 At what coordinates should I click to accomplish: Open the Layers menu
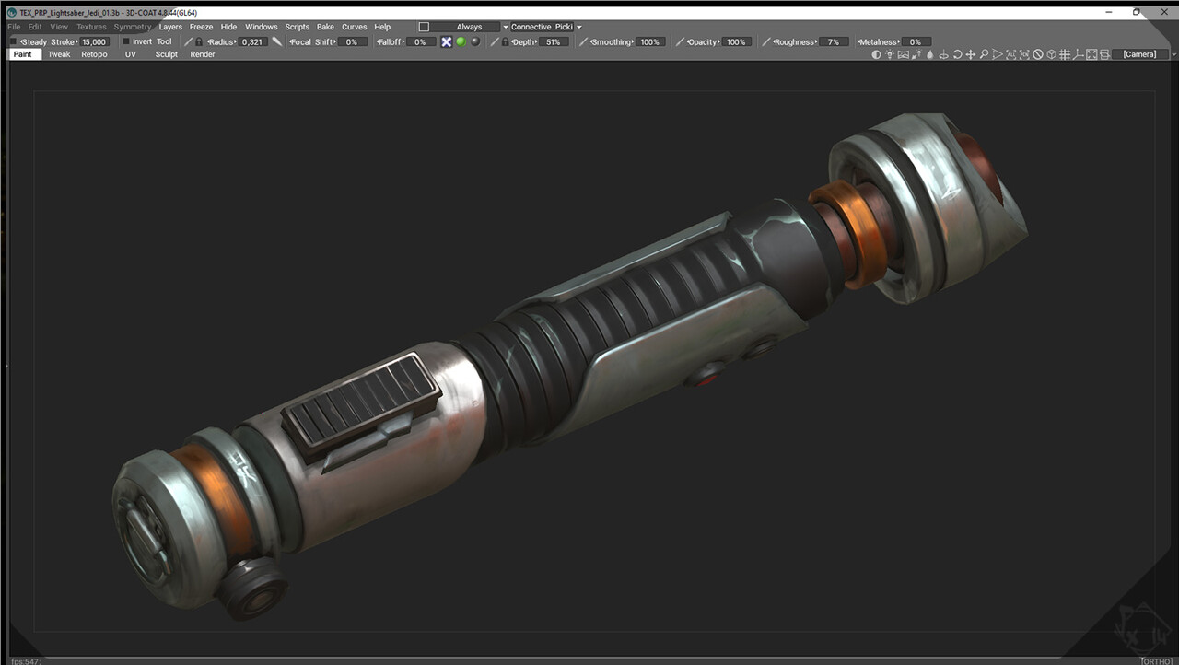(x=170, y=27)
